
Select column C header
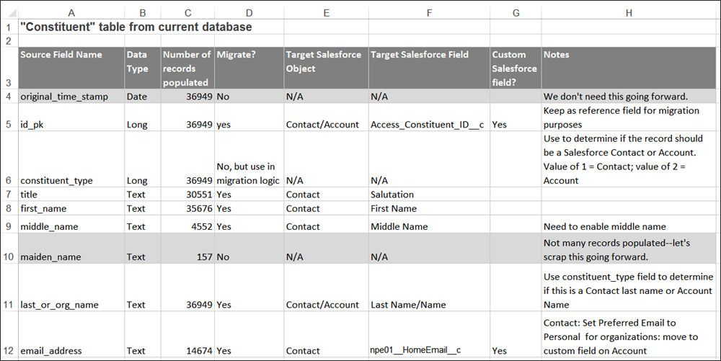[187, 13]
